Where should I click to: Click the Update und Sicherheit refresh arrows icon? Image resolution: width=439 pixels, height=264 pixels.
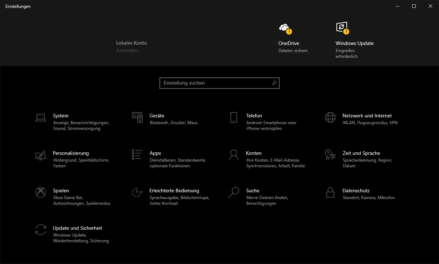click(41, 230)
